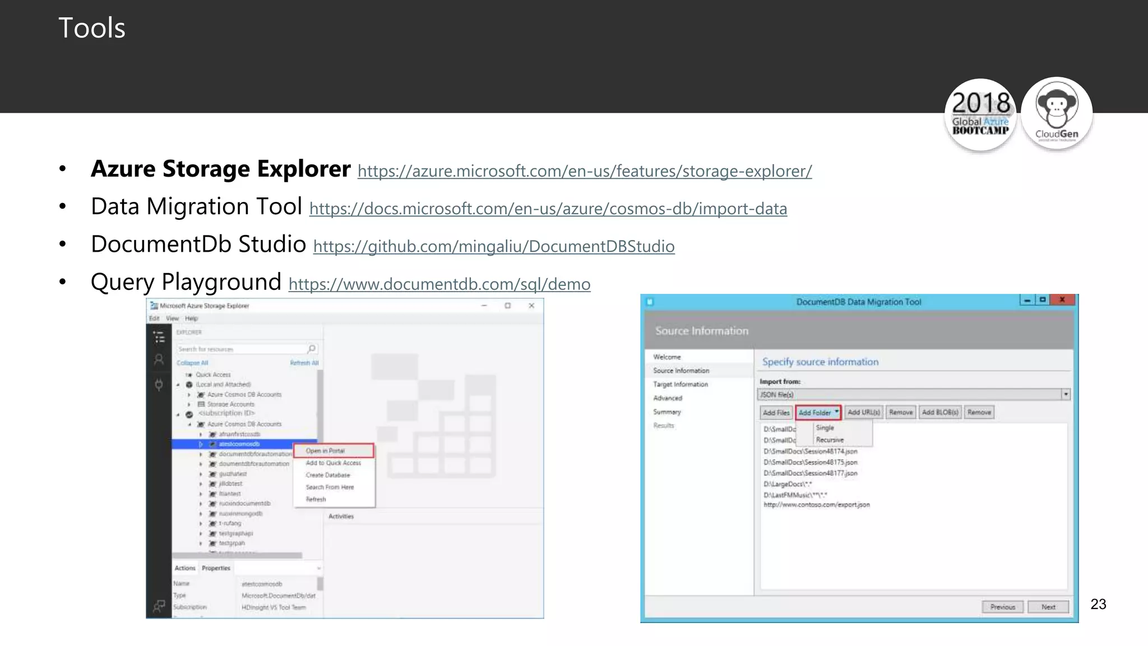Image resolution: width=1148 pixels, height=646 pixels.
Task: Expand the dropdown arrow beside the Properties tab
Action: click(319, 568)
